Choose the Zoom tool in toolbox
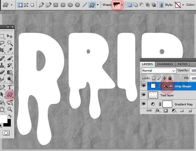 click(x=10, y=109)
